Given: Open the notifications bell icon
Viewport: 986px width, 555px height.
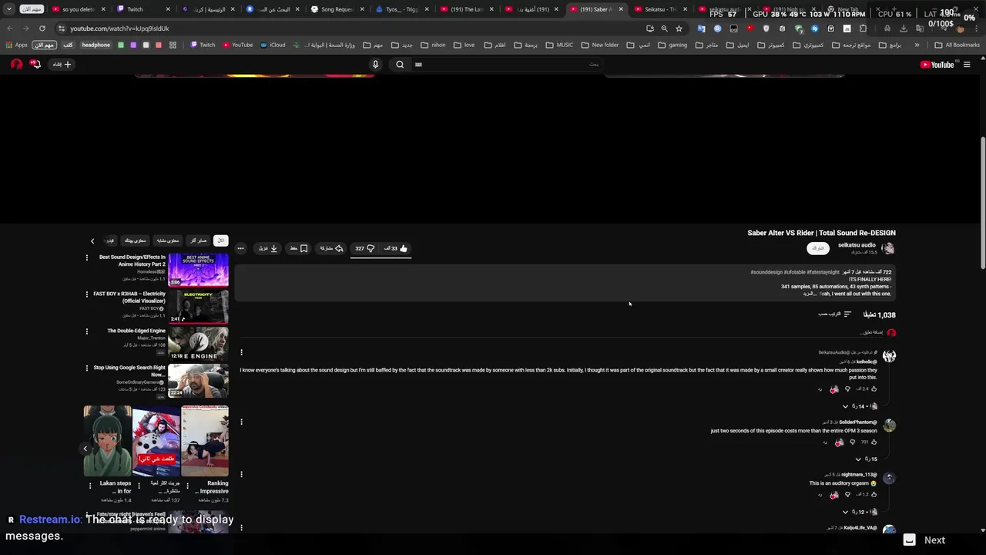Looking at the screenshot, I should click(35, 65).
